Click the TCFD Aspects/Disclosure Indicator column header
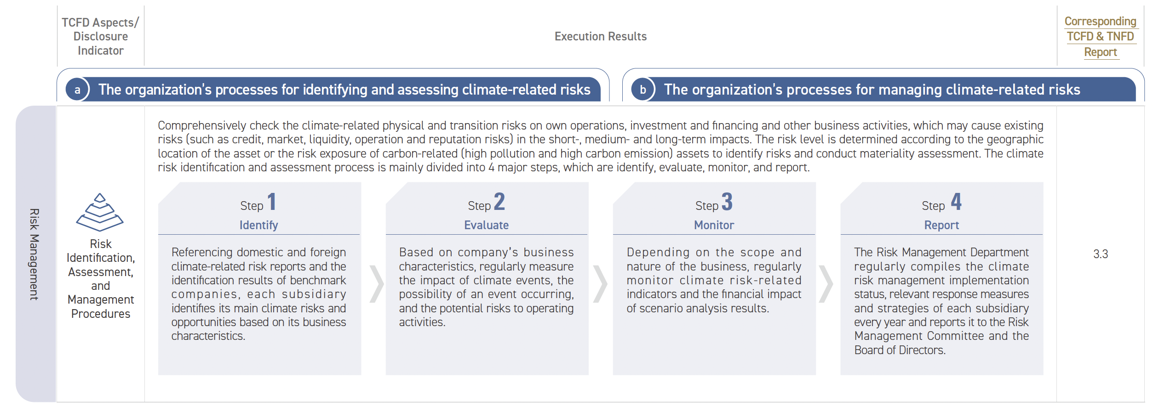Image resolution: width=1159 pixels, height=412 pixels. tap(100, 36)
